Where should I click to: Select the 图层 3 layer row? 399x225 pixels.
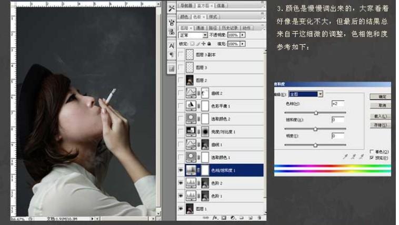point(221,67)
